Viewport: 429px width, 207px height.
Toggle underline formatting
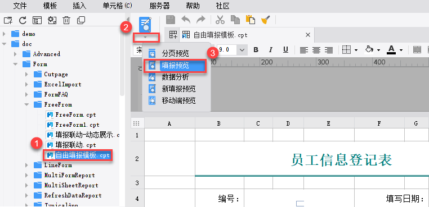tap(285, 50)
